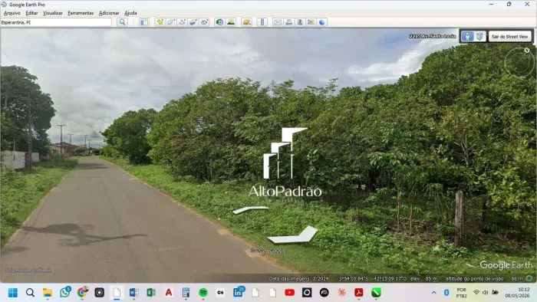Click the 3°54'10.84"S coordinates in status bar
Image resolution: width=537 pixels, height=302 pixels.
pyautogui.click(x=354, y=279)
